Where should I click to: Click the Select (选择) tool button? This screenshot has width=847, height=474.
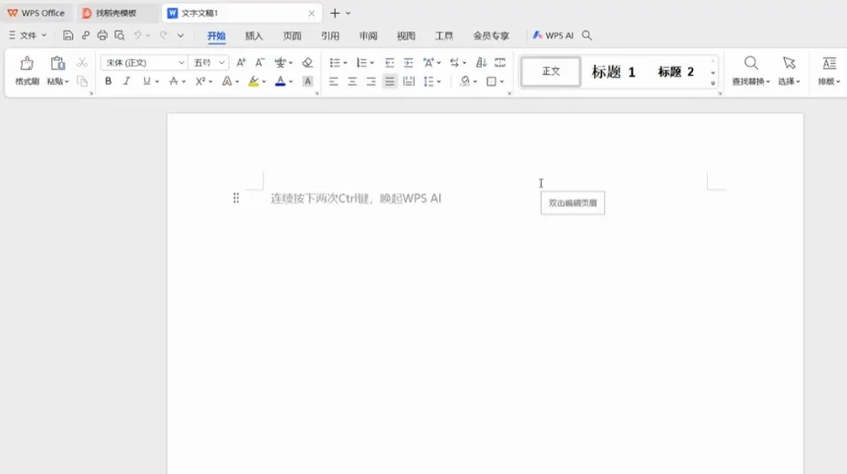pos(789,71)
